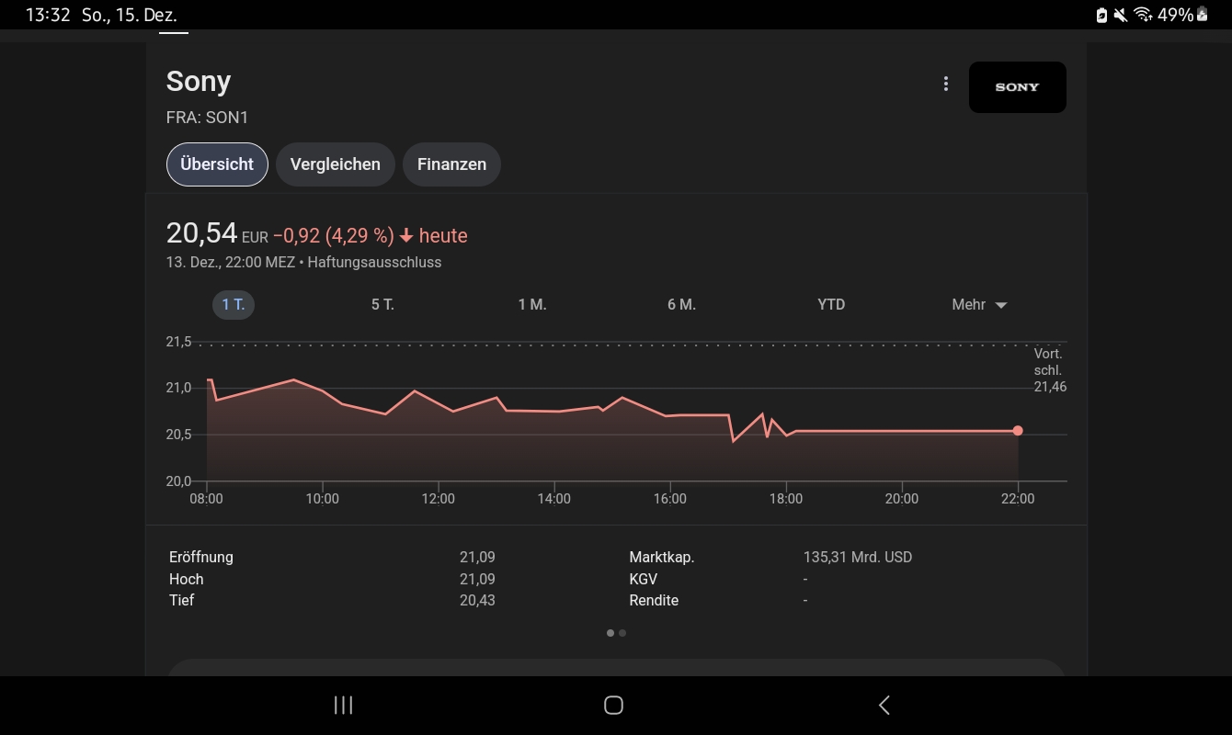Image resolution: width=1232 pixels, height=735 pixels.
Task: Click the Hoch value 21,09
Action: 477,579
